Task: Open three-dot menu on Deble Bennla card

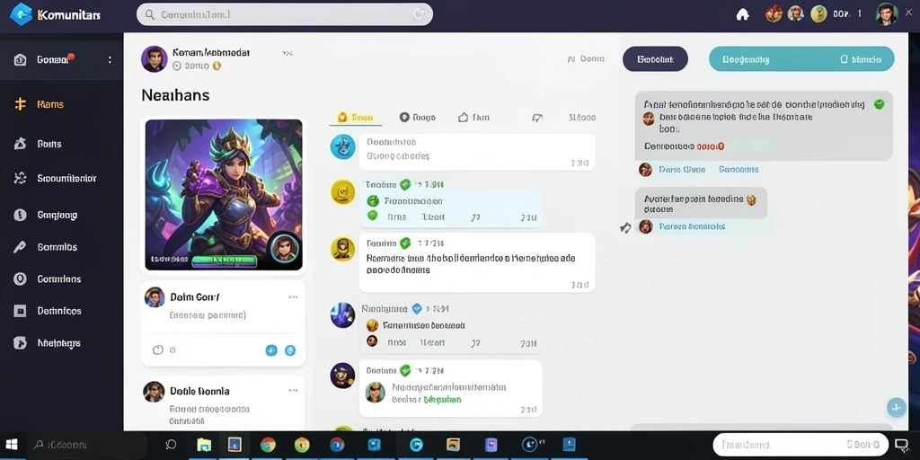Action: 294,390
